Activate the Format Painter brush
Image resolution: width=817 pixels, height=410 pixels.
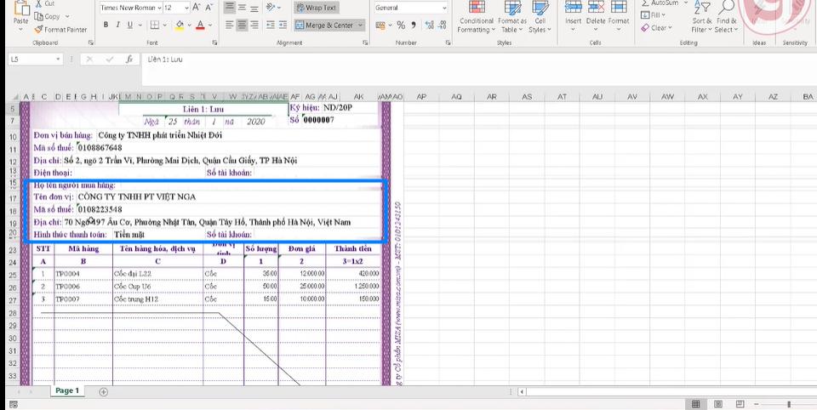point(60,30)
